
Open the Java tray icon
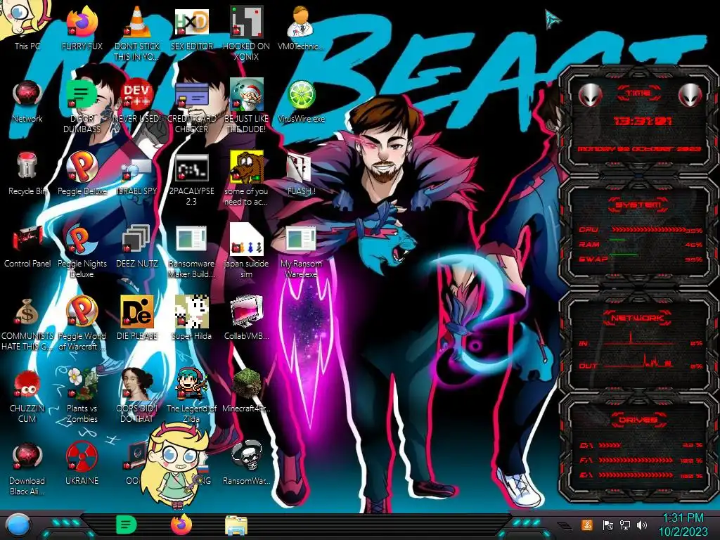click(x=587, y=525)
